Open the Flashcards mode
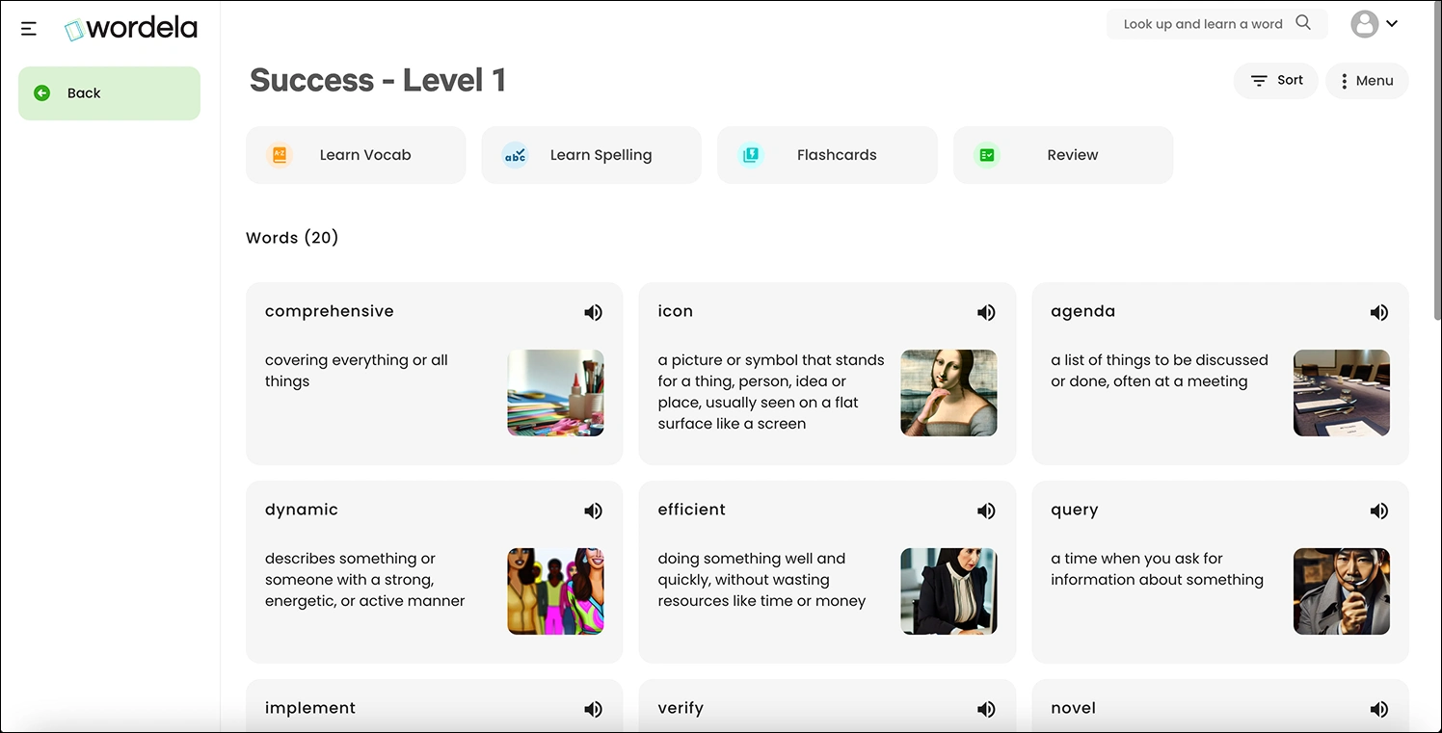This screenshot has width=1442, height=733. [827, 155]
